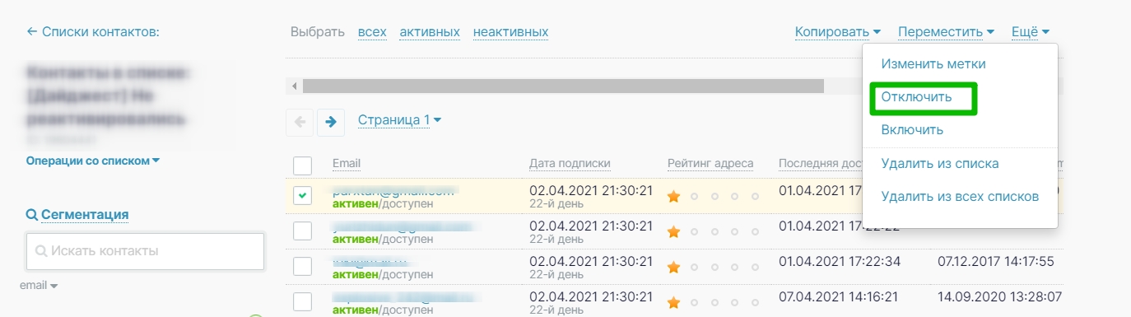1131x317 pixels.
Task: Go back to Списки контактов
Action: (x=93, y=32)
